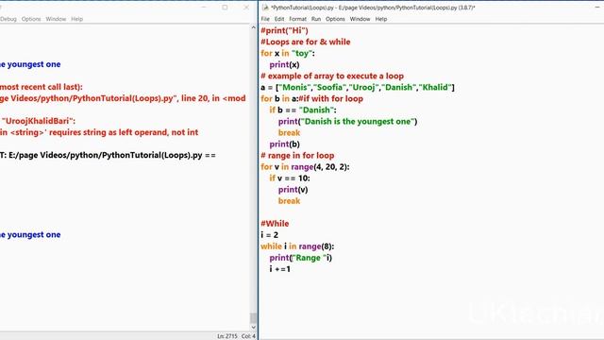
Task: Click the '#Loops are for & while' comment
Action: (x=306, y=42)
